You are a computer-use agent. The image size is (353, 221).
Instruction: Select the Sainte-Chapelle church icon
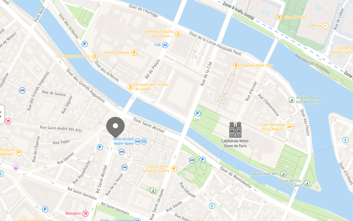coord(134,53)
